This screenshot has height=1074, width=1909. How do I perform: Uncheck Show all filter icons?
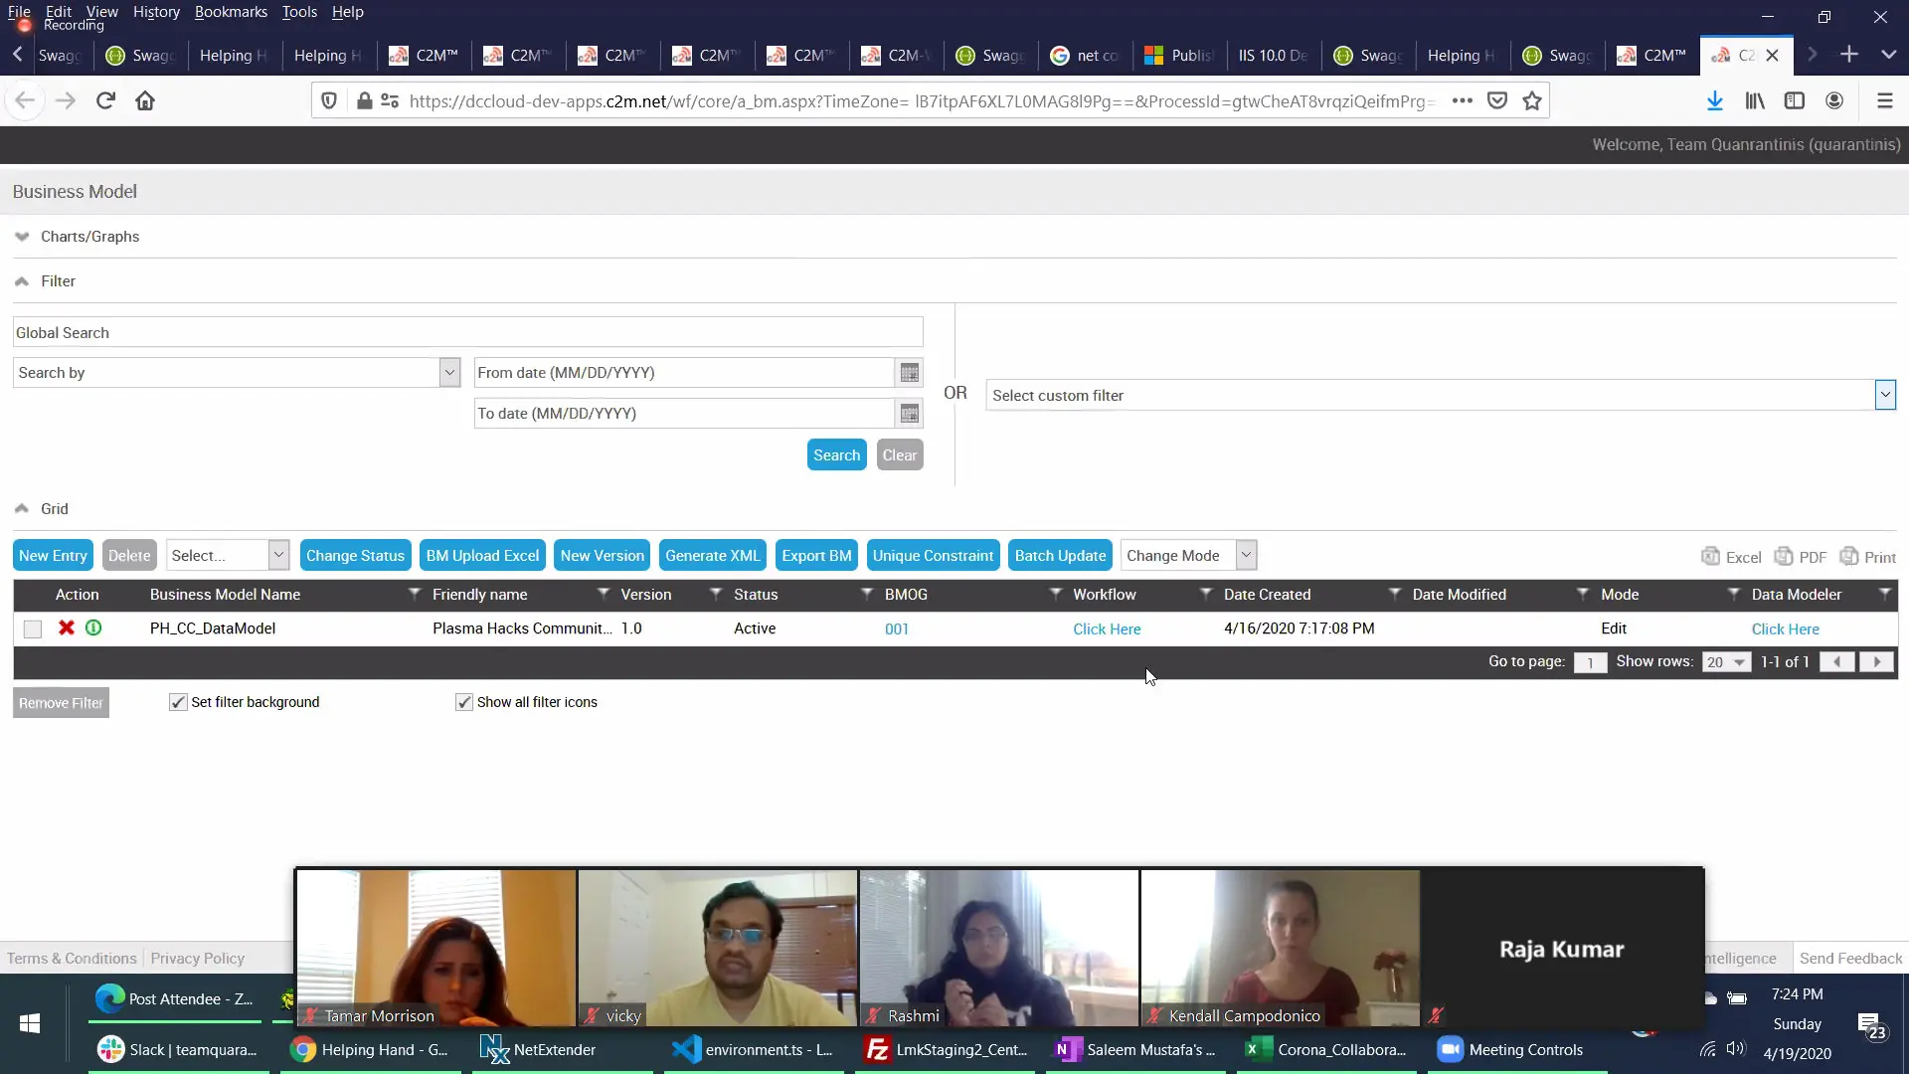click(463, 702)
